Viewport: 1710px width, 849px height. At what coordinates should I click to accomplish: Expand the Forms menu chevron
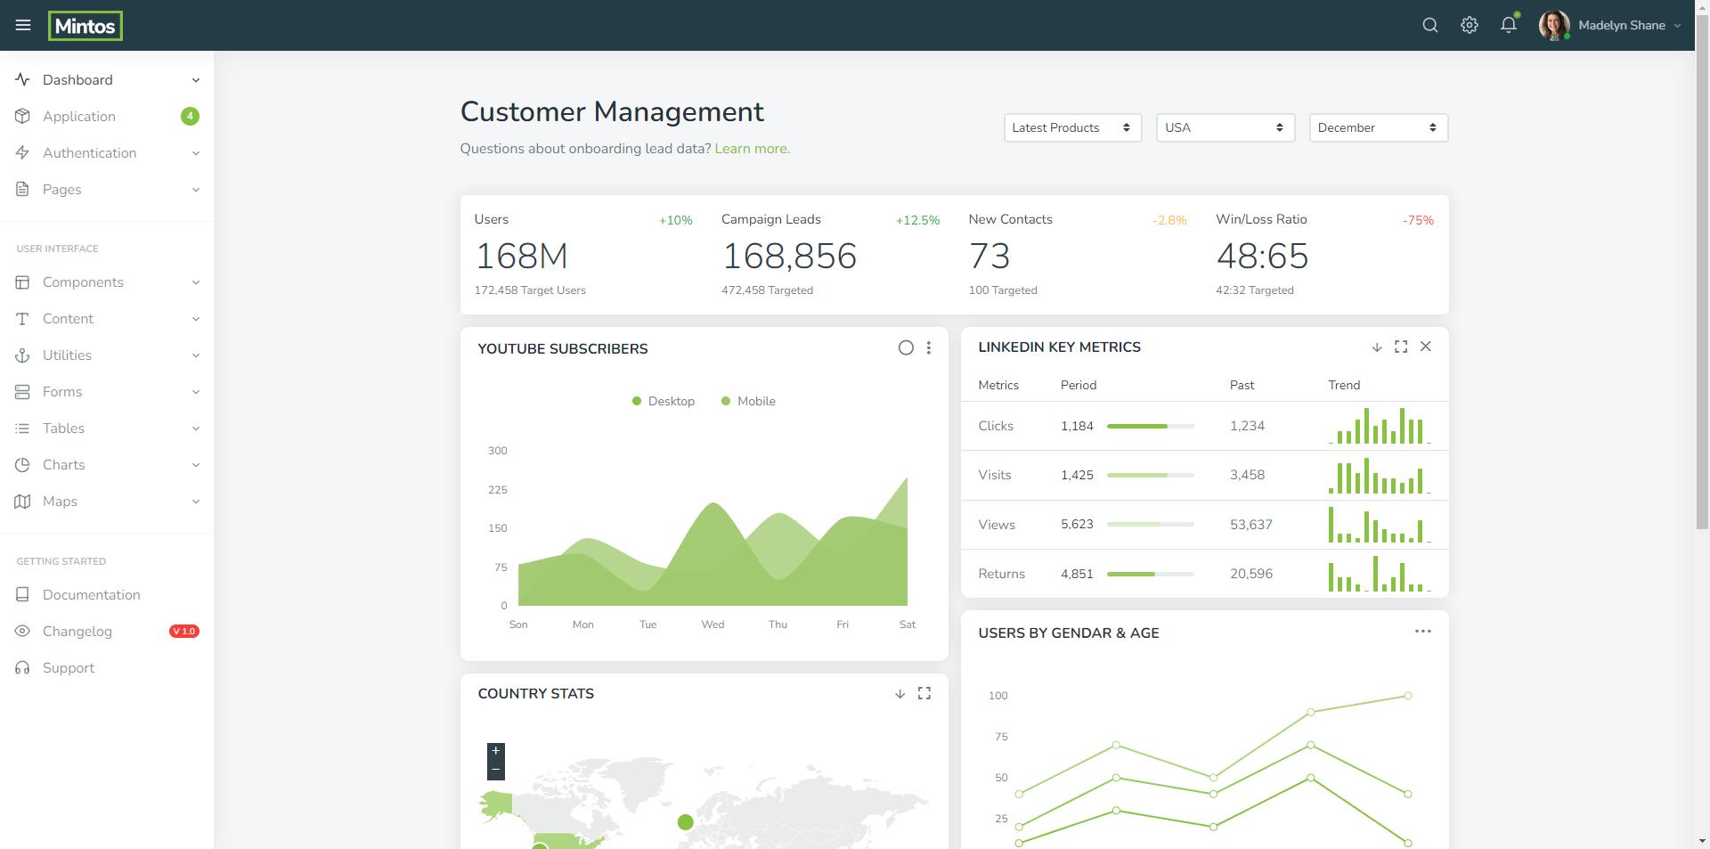pos(196,392)
